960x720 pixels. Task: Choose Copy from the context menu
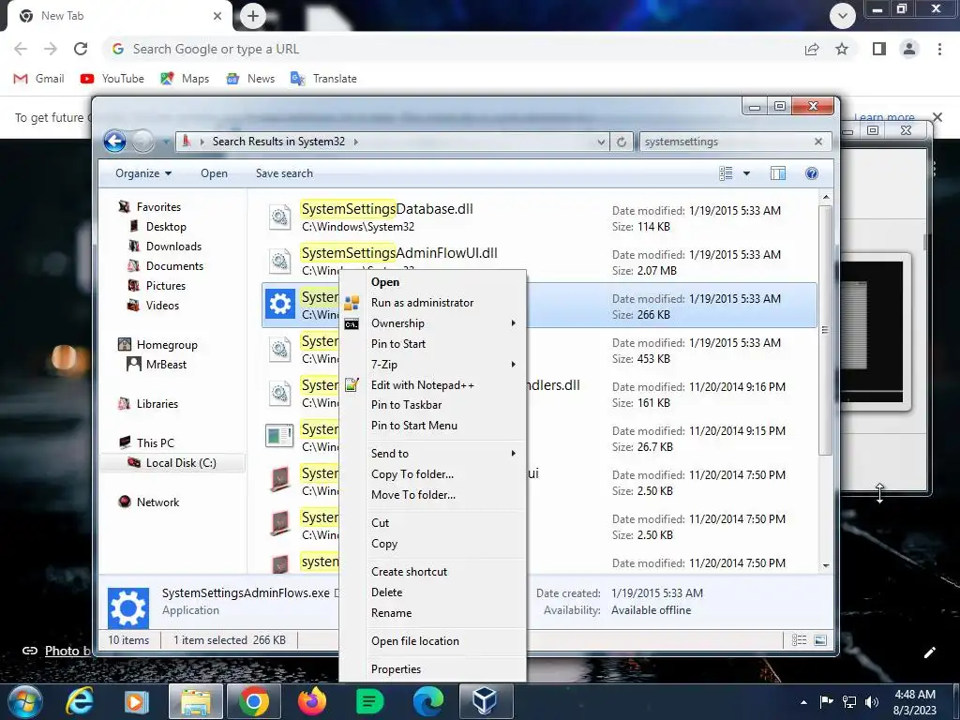(432, 544)
